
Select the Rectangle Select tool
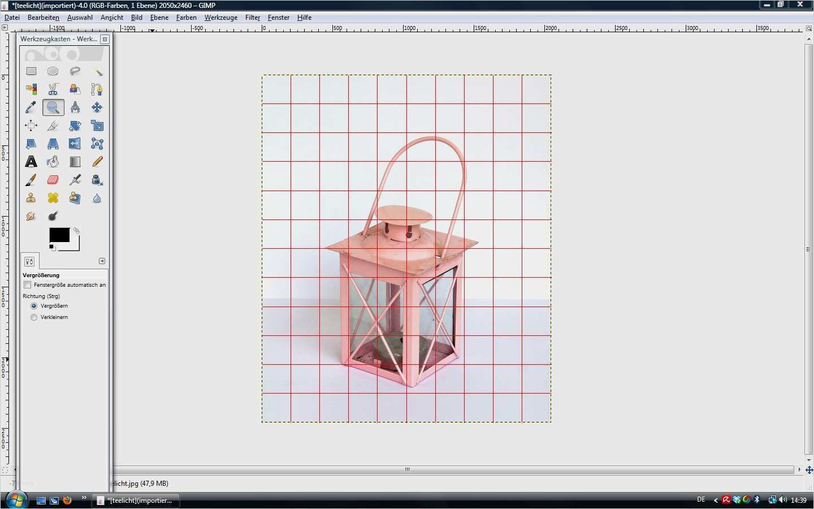[31, 71]
